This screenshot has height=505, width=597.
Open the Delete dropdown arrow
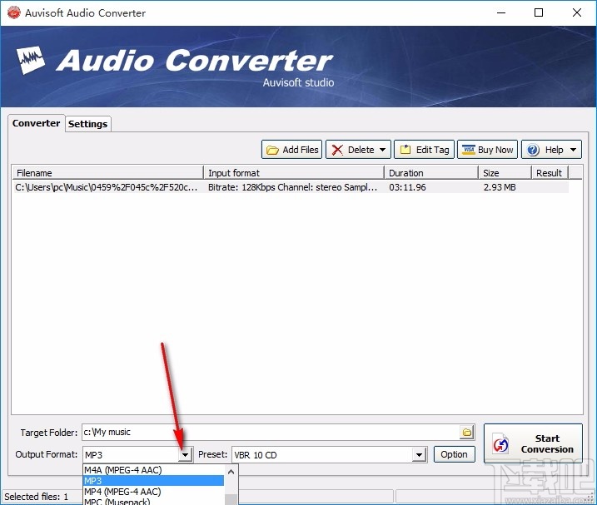[383, 150]
